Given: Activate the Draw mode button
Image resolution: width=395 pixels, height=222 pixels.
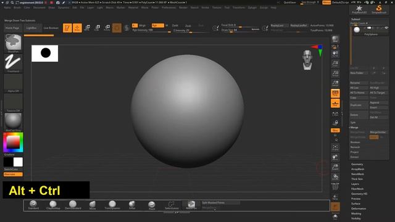Looking at the screenshot, I should pyautogui.click(x=77, y=28).
